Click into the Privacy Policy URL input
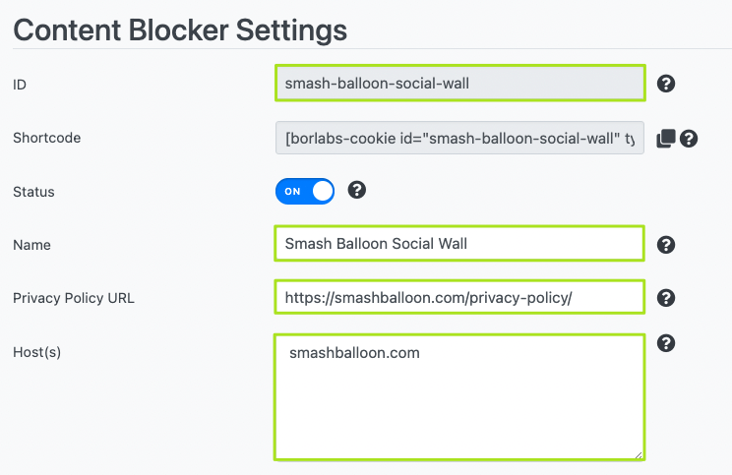The width and height of the screenshot is (732, 475). [459, 297]
